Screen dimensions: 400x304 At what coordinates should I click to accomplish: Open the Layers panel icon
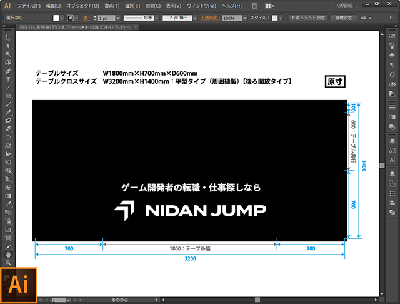pyautogui.click(x=392, y=174)
